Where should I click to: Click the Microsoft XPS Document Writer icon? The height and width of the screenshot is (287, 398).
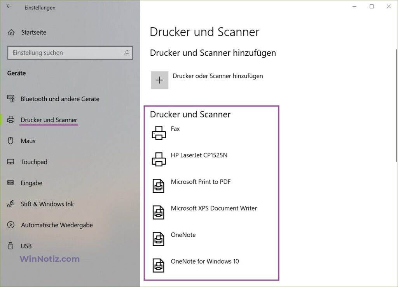159,212
